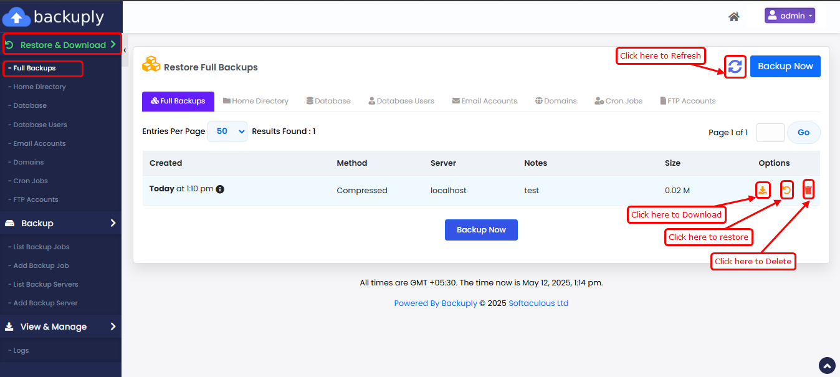Screen dimensions: 840x377
Task: Restore the test backup via restore icon
Action: [x=786, y=190]
